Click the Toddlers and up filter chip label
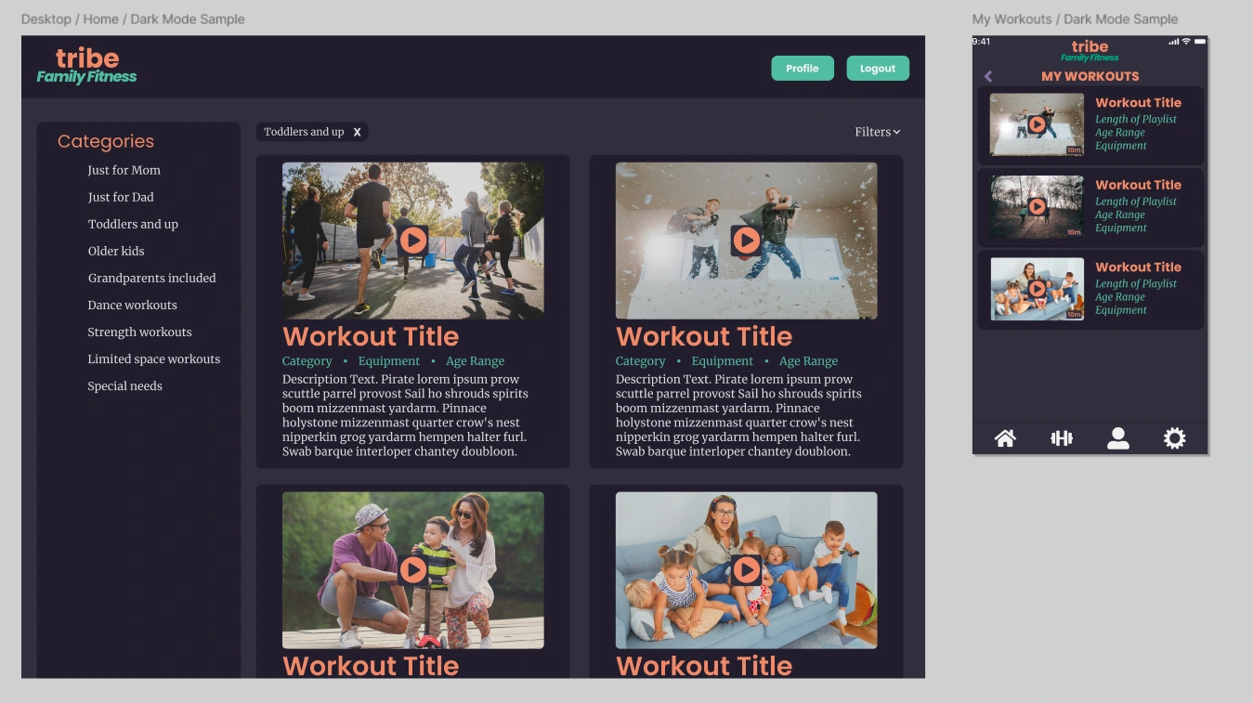1253x703 pixels. click(x=304, y=132)
